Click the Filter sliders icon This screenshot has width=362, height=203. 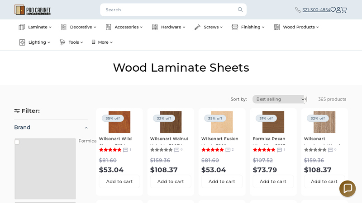click(17, 111)
